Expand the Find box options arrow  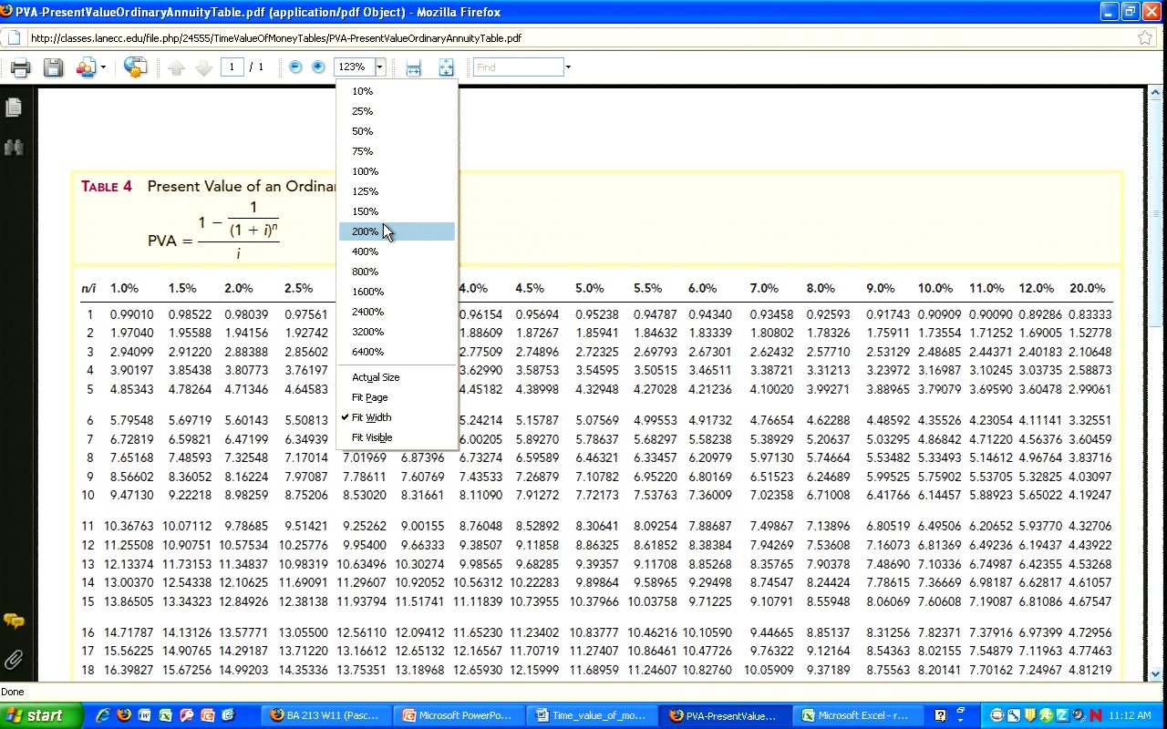(568, 67)
